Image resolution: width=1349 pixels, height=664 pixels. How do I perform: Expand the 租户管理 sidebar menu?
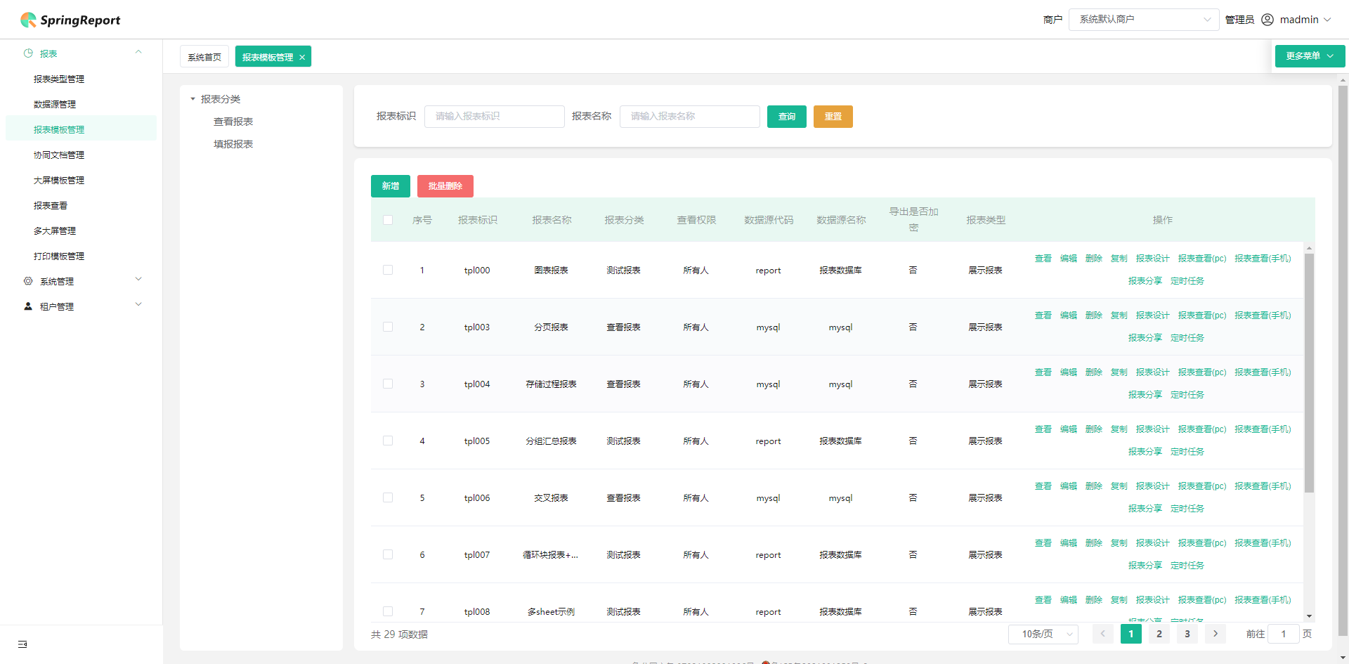coord(138,305)
